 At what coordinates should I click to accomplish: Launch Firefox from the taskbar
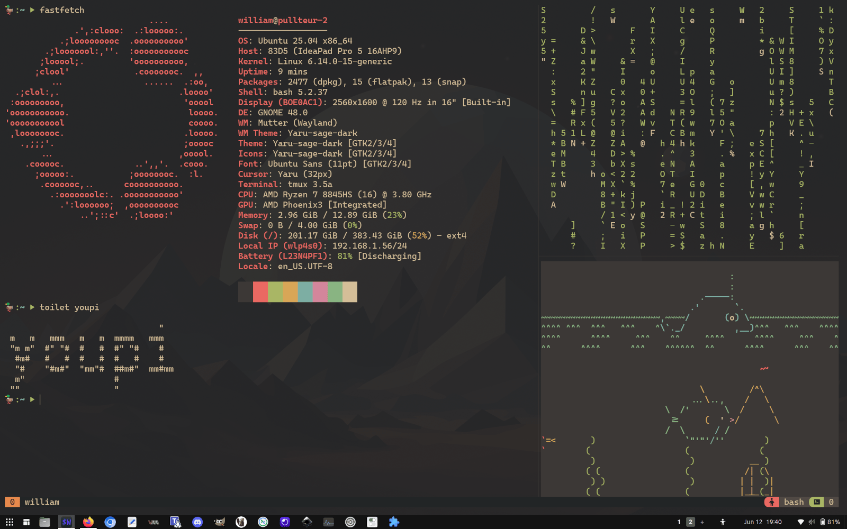(88, 523)
